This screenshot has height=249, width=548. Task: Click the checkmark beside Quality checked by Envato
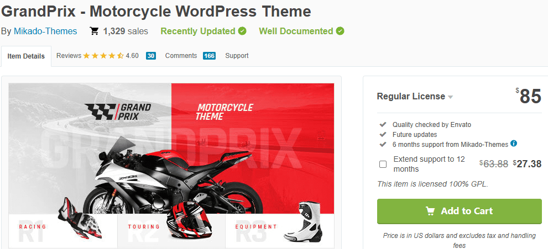tap(383, 124)
